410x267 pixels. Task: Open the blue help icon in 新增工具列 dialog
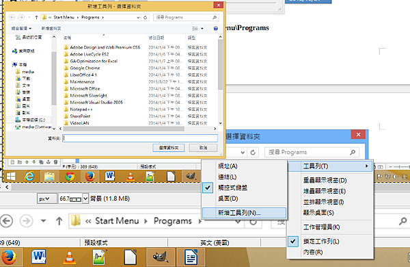[x=216, y=28]
